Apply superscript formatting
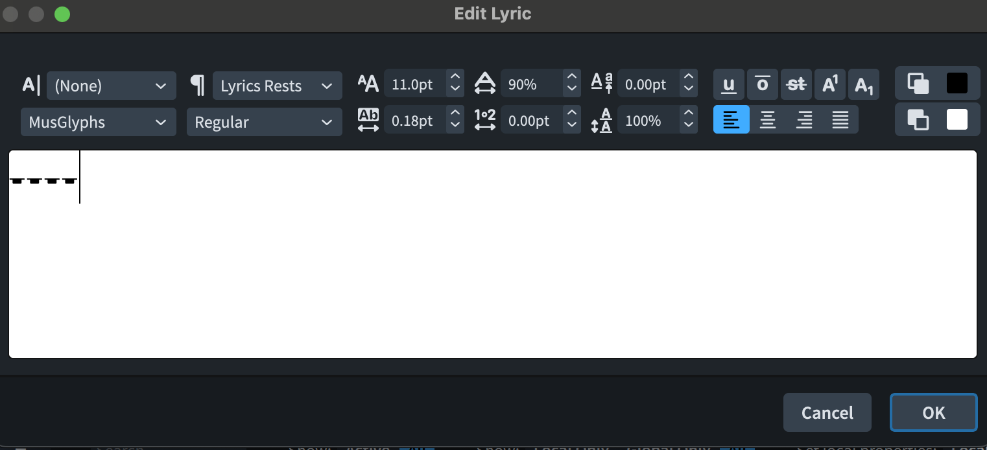Image resolution: width=987 pixels, height=450 pixels. 830,84
